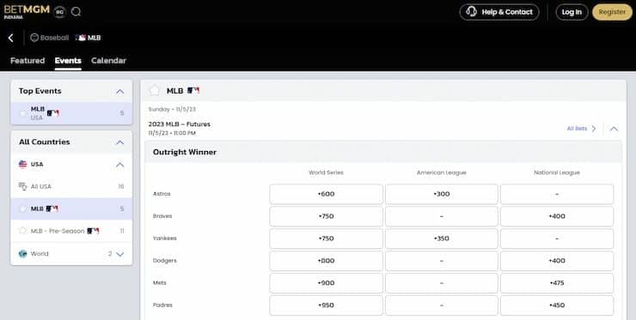The height and width of the screenshot is (320, 636).
Task: Collapse the USA country section
Action: pyautogui.click(x=120, y=165)
